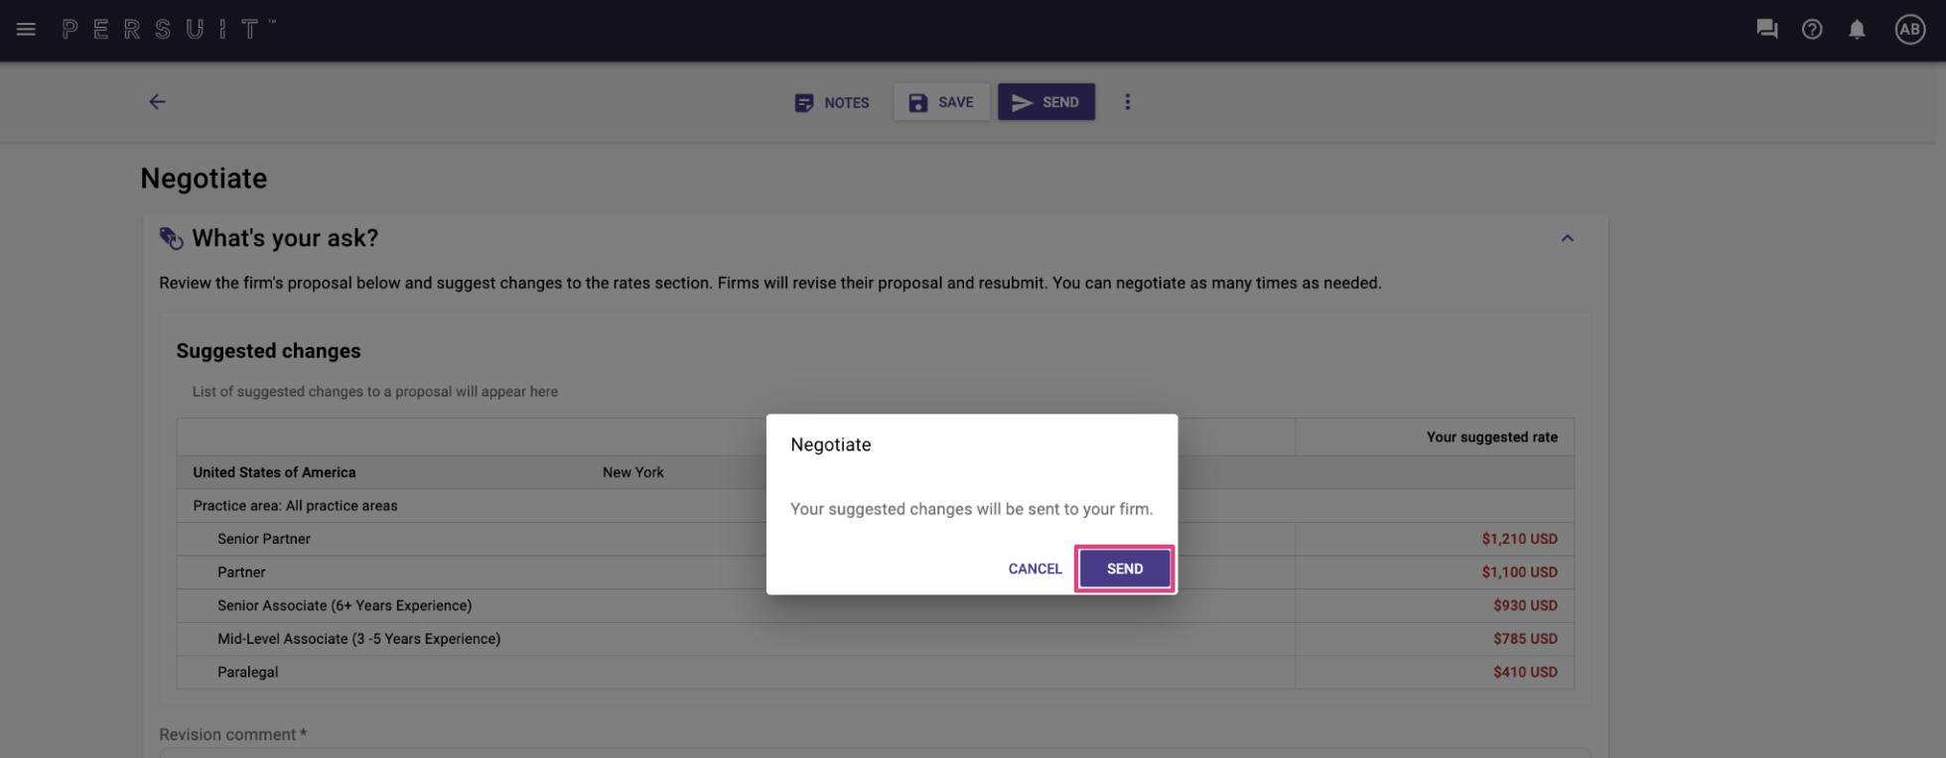Click the Send button in the toolbar
This screenshot has width=1946, height=758.
(1046, 102)
